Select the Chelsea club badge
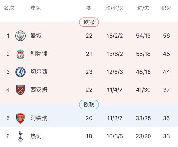This screenshot has height=147, width=178. coord(20,72)
